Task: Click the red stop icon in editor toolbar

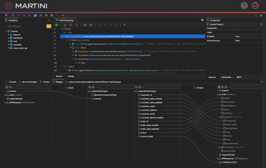Action: coord(65,25)
